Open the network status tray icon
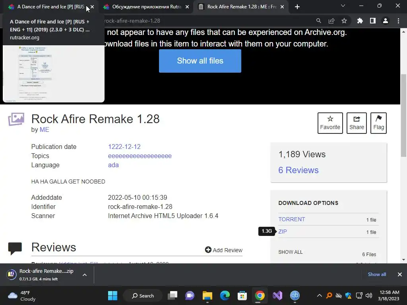The height and width of the screenshot is (305, 407). 359,295
